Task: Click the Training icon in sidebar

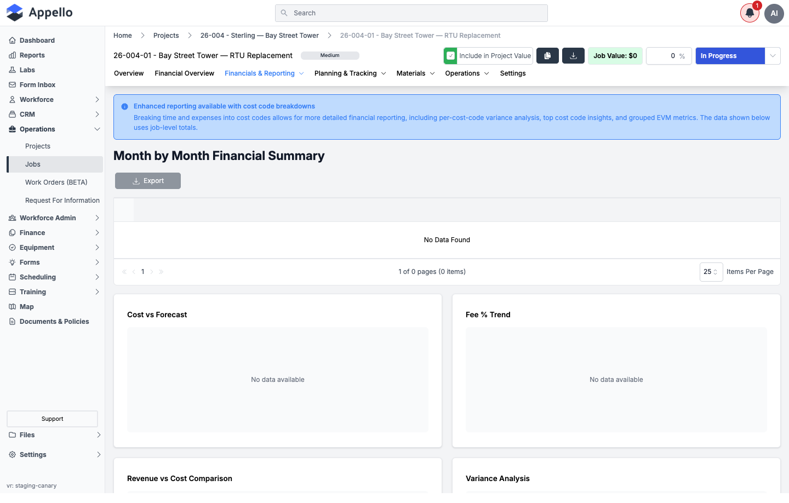Action: [x=12, y=292]
